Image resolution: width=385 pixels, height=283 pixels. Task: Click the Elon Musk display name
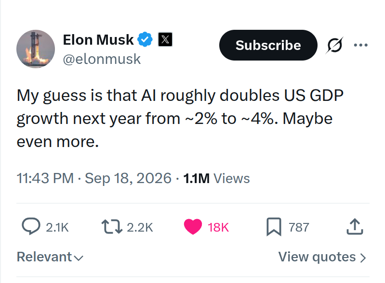pyautogui.click(x=98, y=40)
